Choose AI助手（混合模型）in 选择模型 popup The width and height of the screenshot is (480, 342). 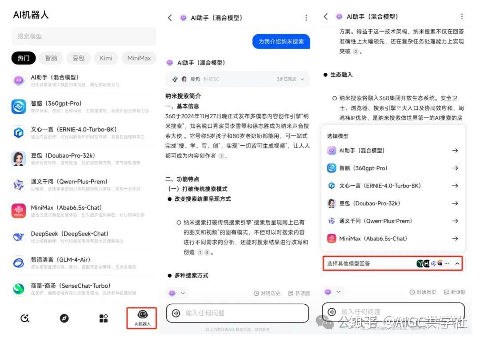coord(393,151)
